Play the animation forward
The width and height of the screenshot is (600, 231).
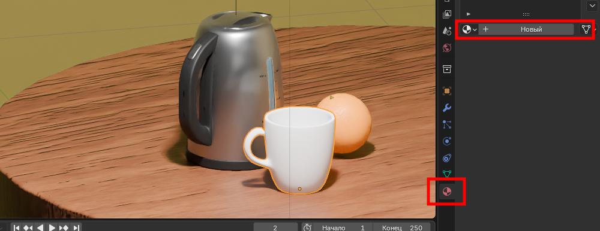[x=52, y=227]
